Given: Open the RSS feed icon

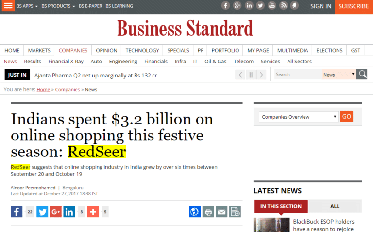Looking at the screenshot, I should [x=283, y=5].
